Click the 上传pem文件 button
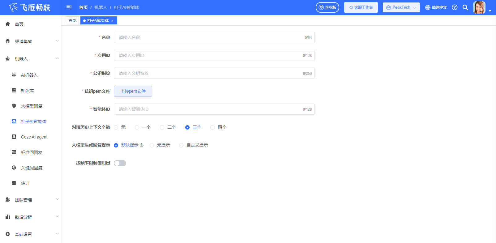The height and width of the screenshot is (243, 496). point(133,91)
